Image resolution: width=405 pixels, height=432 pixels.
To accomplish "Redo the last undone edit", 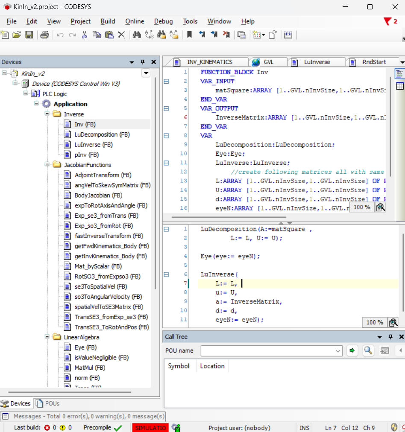I will [x=72, y=35].
